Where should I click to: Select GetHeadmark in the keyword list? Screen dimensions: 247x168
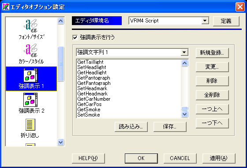coord(129,94)
